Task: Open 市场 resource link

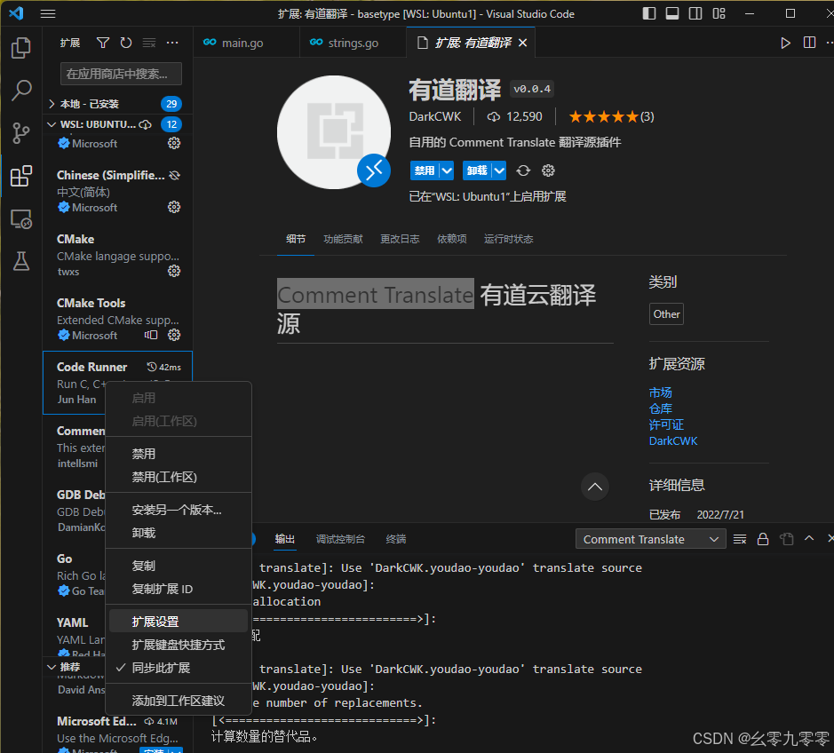Action: coord(661,392)
